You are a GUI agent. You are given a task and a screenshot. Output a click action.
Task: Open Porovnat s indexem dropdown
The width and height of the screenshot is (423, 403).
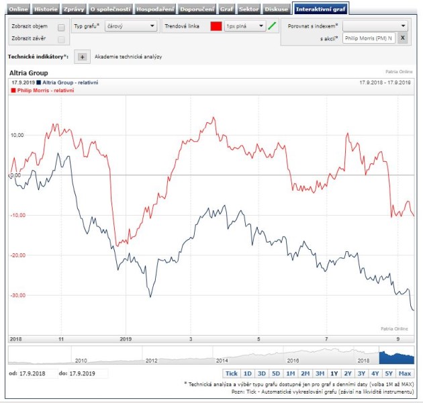click(375, 26)
